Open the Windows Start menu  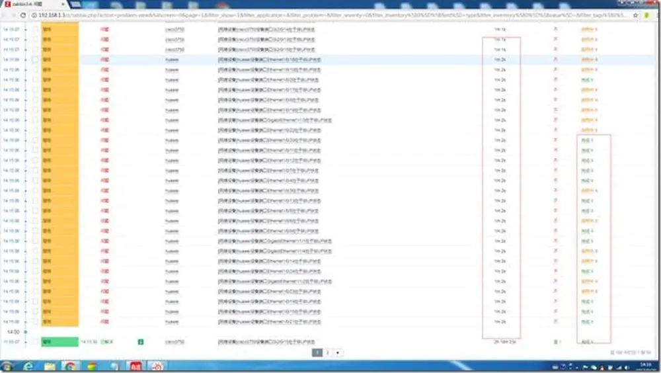pos(7,366)
